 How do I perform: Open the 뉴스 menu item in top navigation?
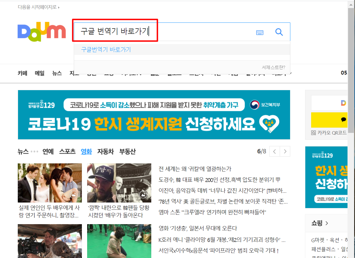point(57,73)
